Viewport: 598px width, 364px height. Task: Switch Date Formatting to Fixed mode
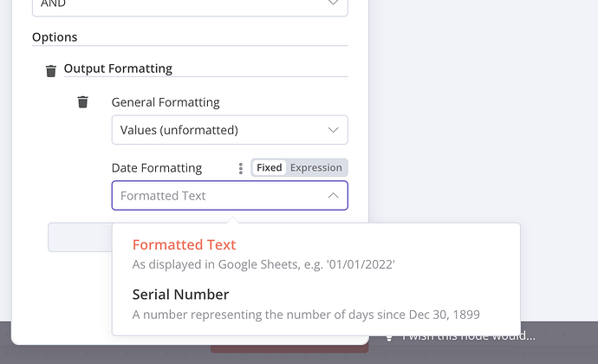[x=270, y=168]
